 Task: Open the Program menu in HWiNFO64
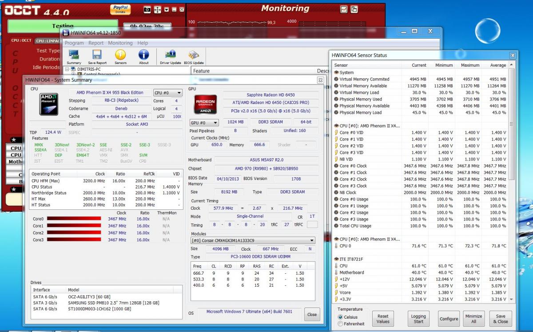74,43
